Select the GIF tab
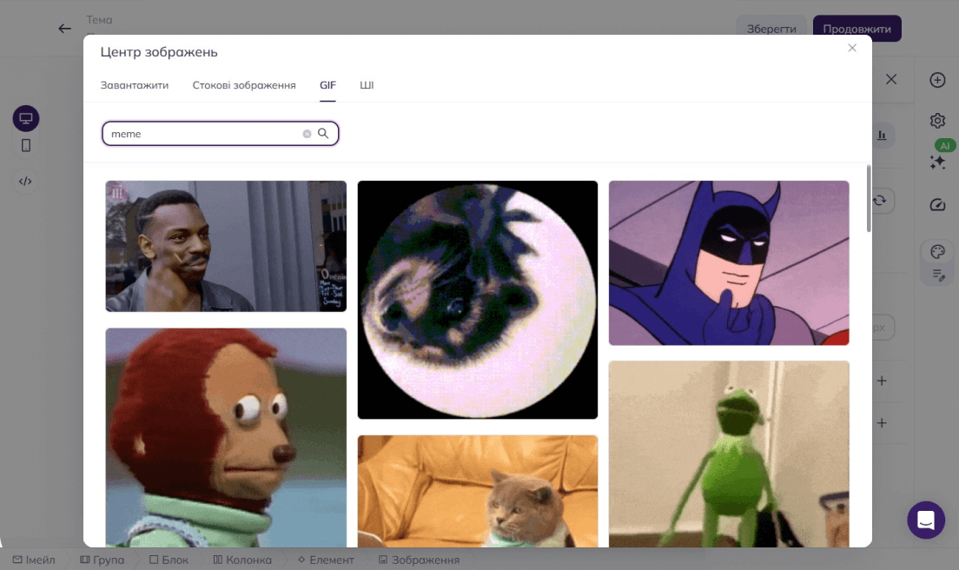This screenshot has height=570, width=959. (x=327, y=86)
